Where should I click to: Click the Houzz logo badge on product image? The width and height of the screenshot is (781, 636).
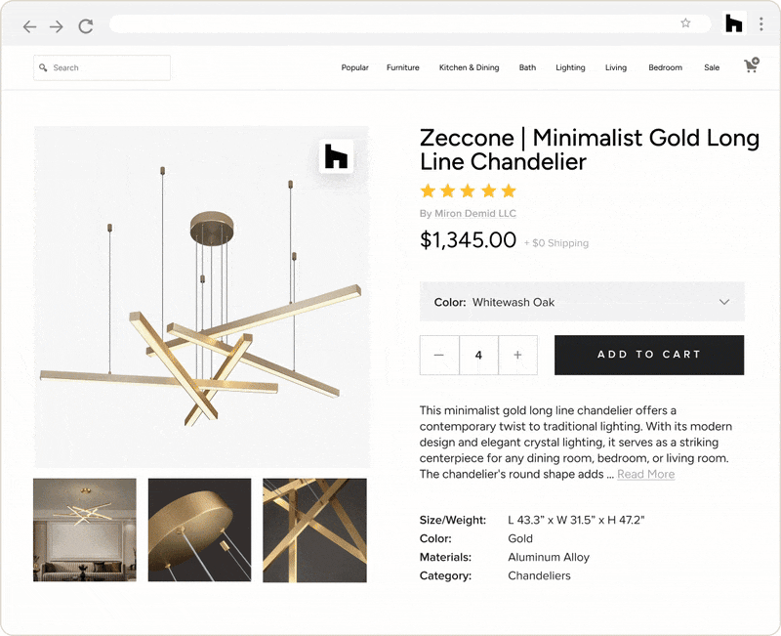tap(336, 156)
